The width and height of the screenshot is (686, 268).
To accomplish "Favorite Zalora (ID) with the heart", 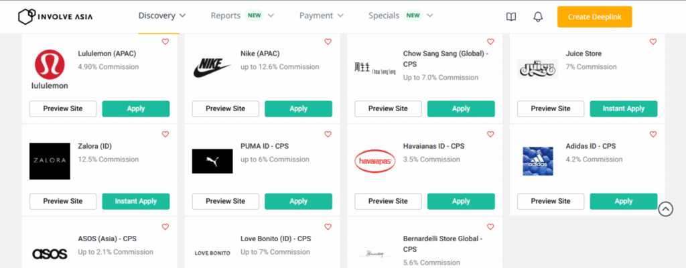I will click(x=165, y=134).
